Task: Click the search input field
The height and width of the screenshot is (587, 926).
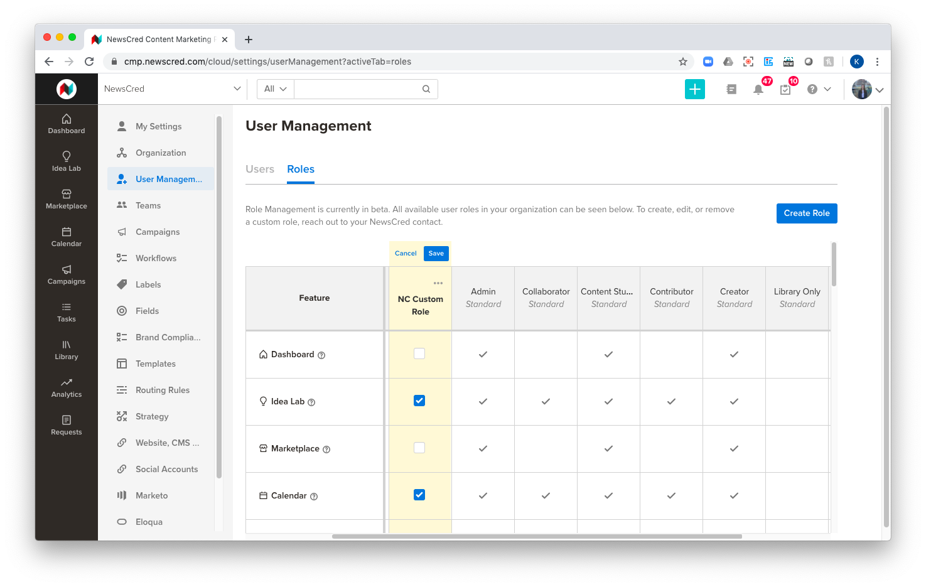Action: [x=358, y=89]
